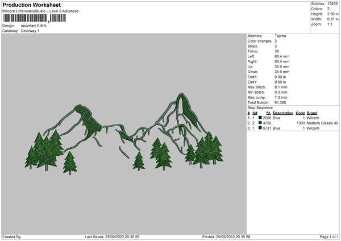The height and width of the screenshot is (241, 341).
Task: Click the "Code" column header
Action: click(300, 113)
